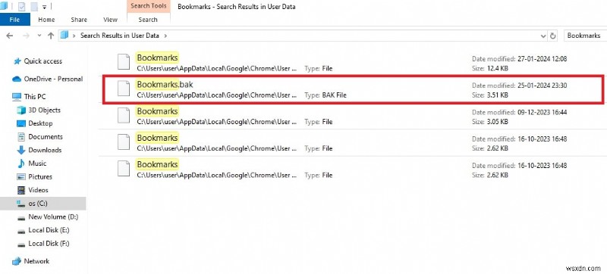607x274 pixels.
Task: Click file icon of Bookmarks.bak result
Action: point(124,89)
